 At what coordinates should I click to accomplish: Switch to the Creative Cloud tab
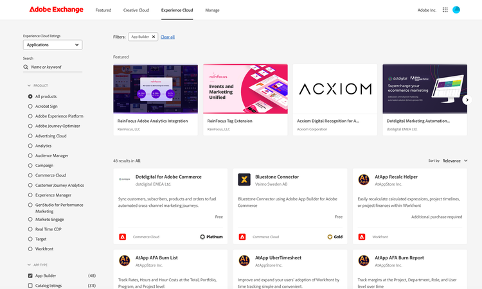tap(136, 10)
